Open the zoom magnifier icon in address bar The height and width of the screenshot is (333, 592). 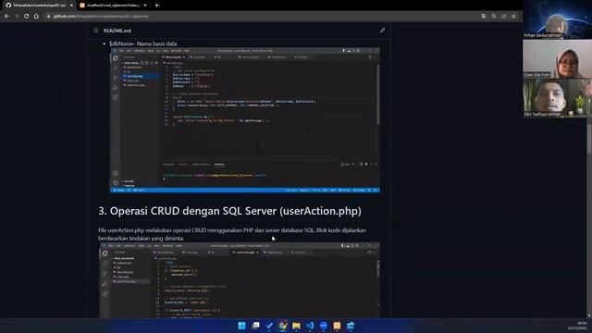click(494, 17)
